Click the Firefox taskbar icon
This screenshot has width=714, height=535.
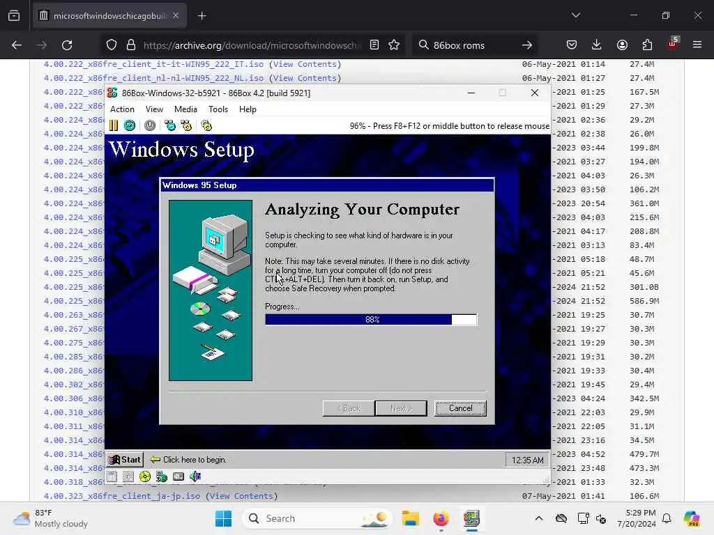[x=441, y=518]
